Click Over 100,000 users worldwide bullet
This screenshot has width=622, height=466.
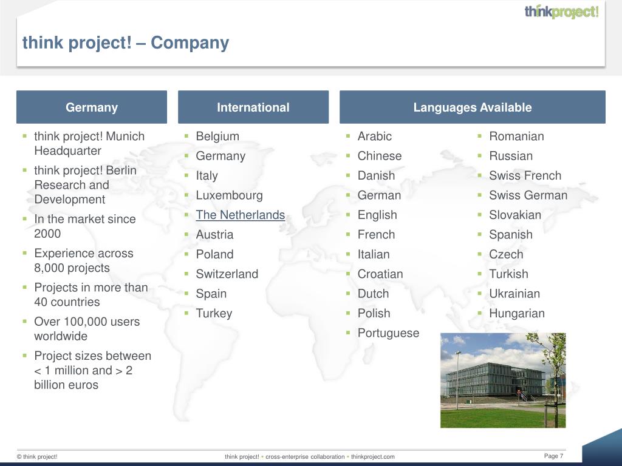[87, 329]
